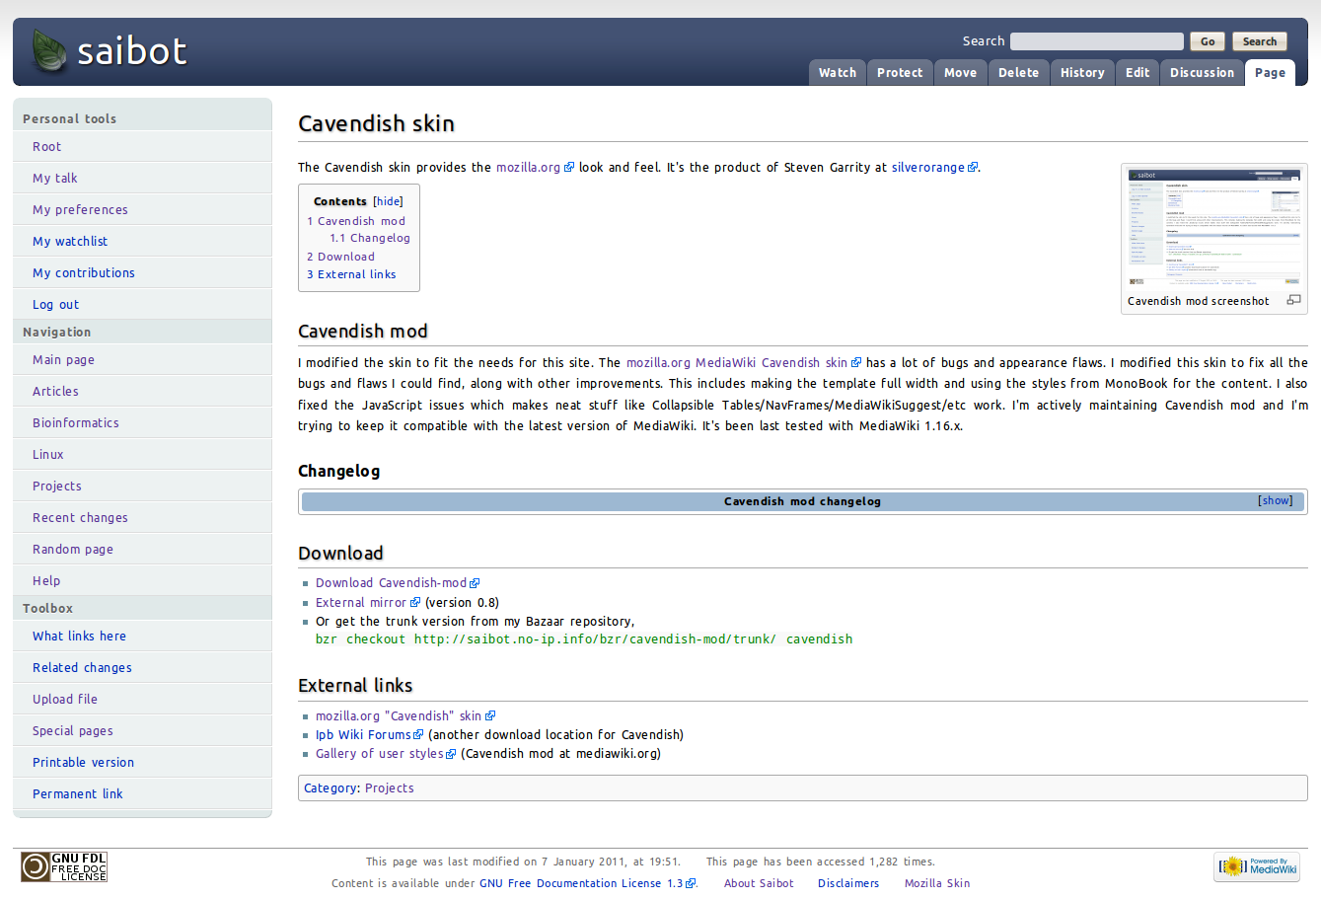Click the Cavendish mod screenshot caption
1321x900 pixels.
click(1198, 302)
